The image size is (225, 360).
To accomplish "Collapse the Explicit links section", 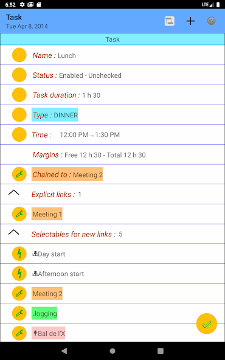I will pos(14,193).
